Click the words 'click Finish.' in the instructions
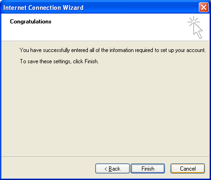 coord(86,61)
